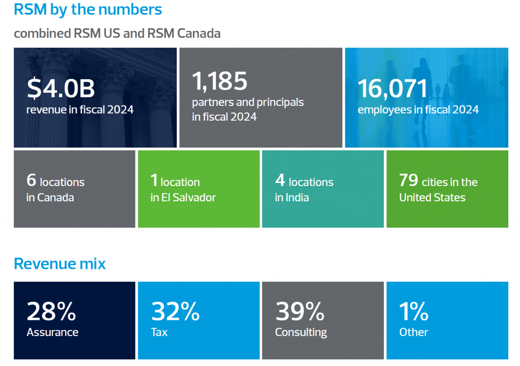Click the "combined RSM US and RSM Canada" subtitle
Screen dimensions: 520x366
point(117,33)
